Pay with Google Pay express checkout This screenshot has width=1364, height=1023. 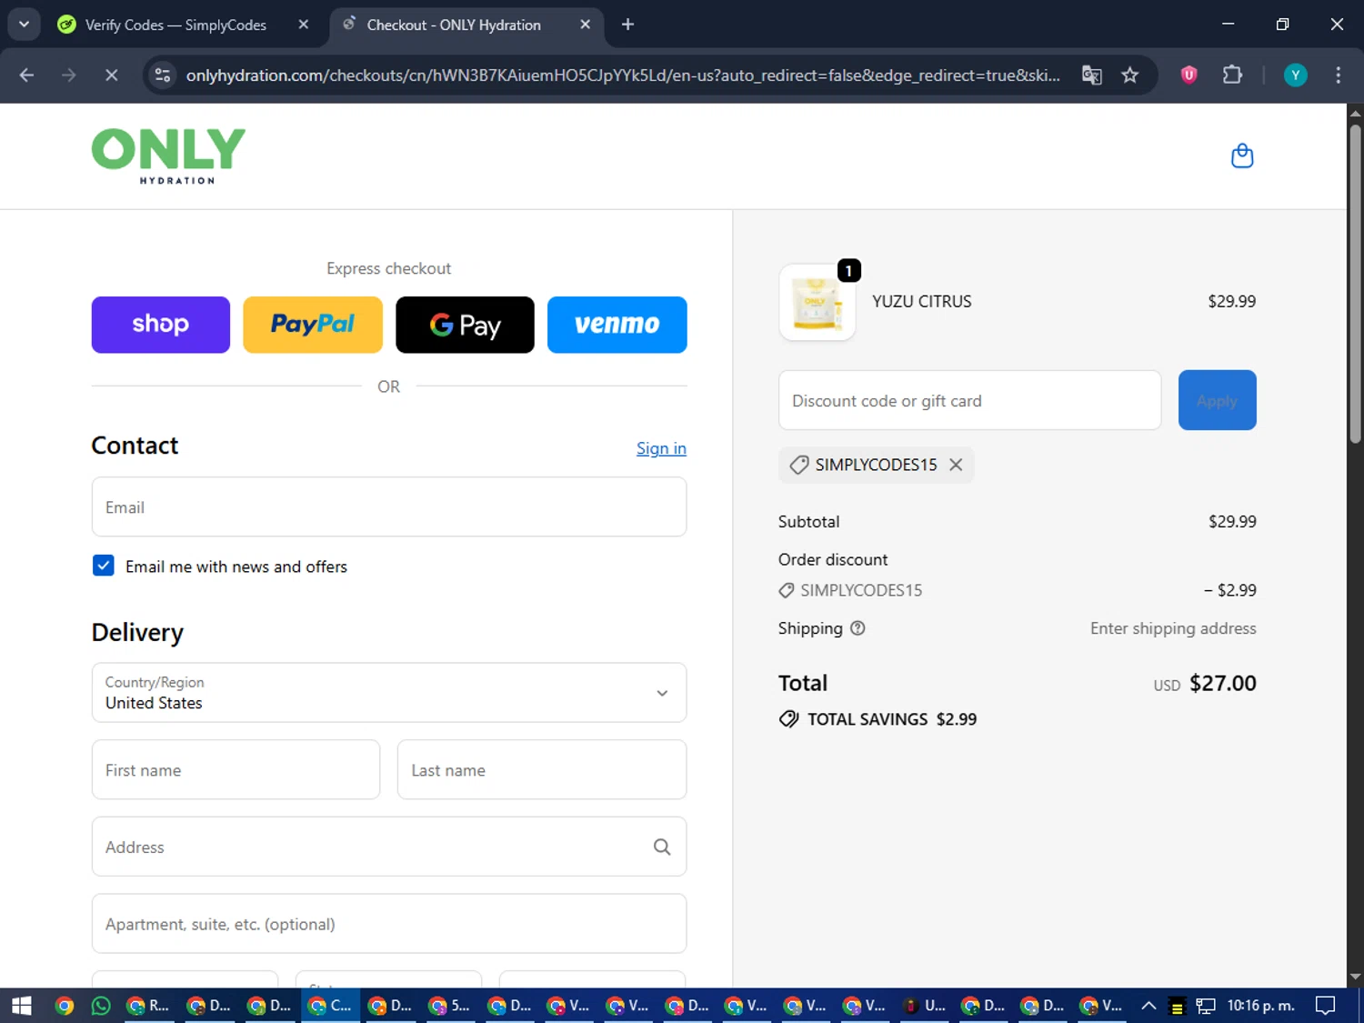coord(465,325)
